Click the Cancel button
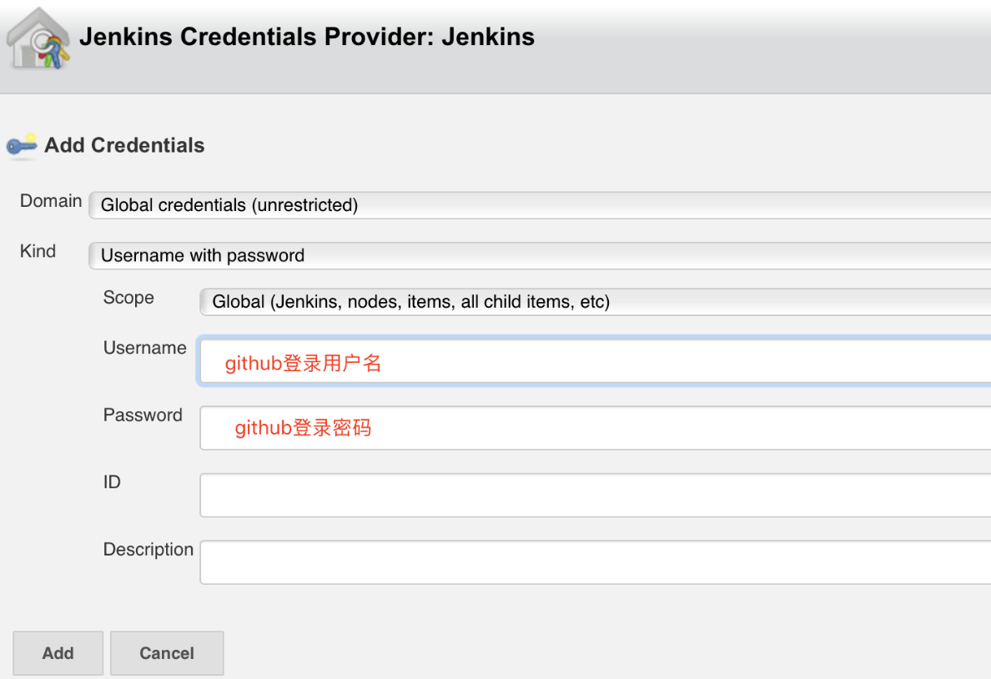The image size is (991, 679). coord(167,653)
